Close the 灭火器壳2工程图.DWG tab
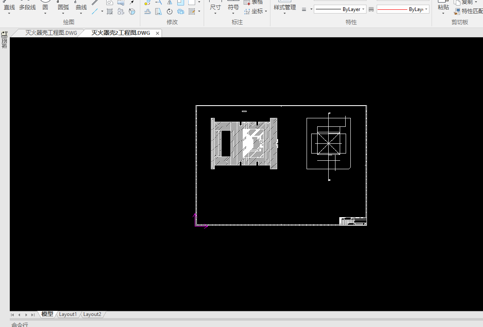 [x=157, y=33]
